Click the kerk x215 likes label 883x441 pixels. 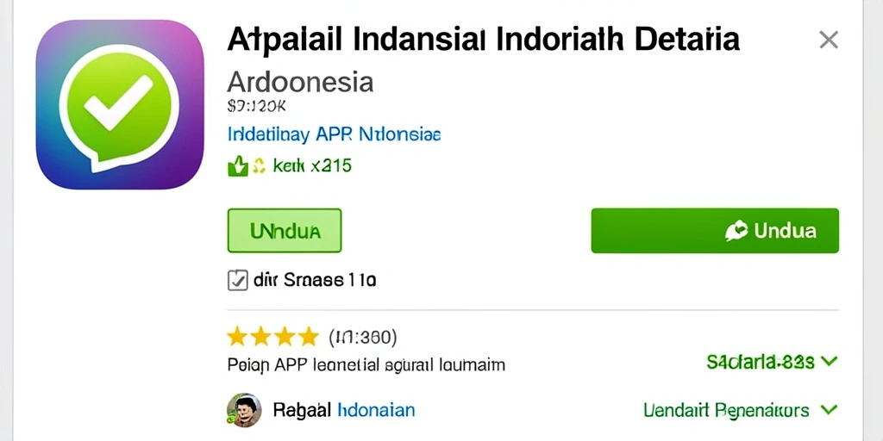coord(312,166)
